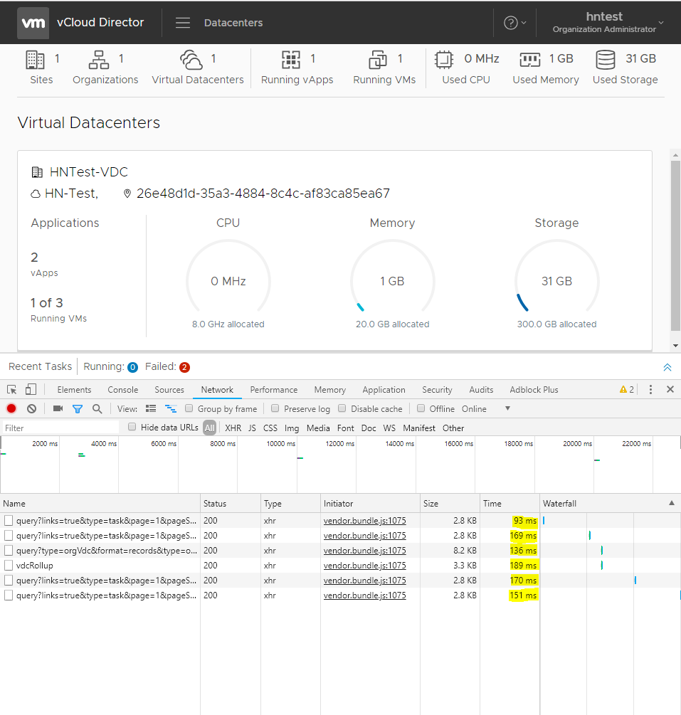This screenshot has width=681, height=715.
Task: Click the Storage usage gauge
Action: tap(557, 277)
